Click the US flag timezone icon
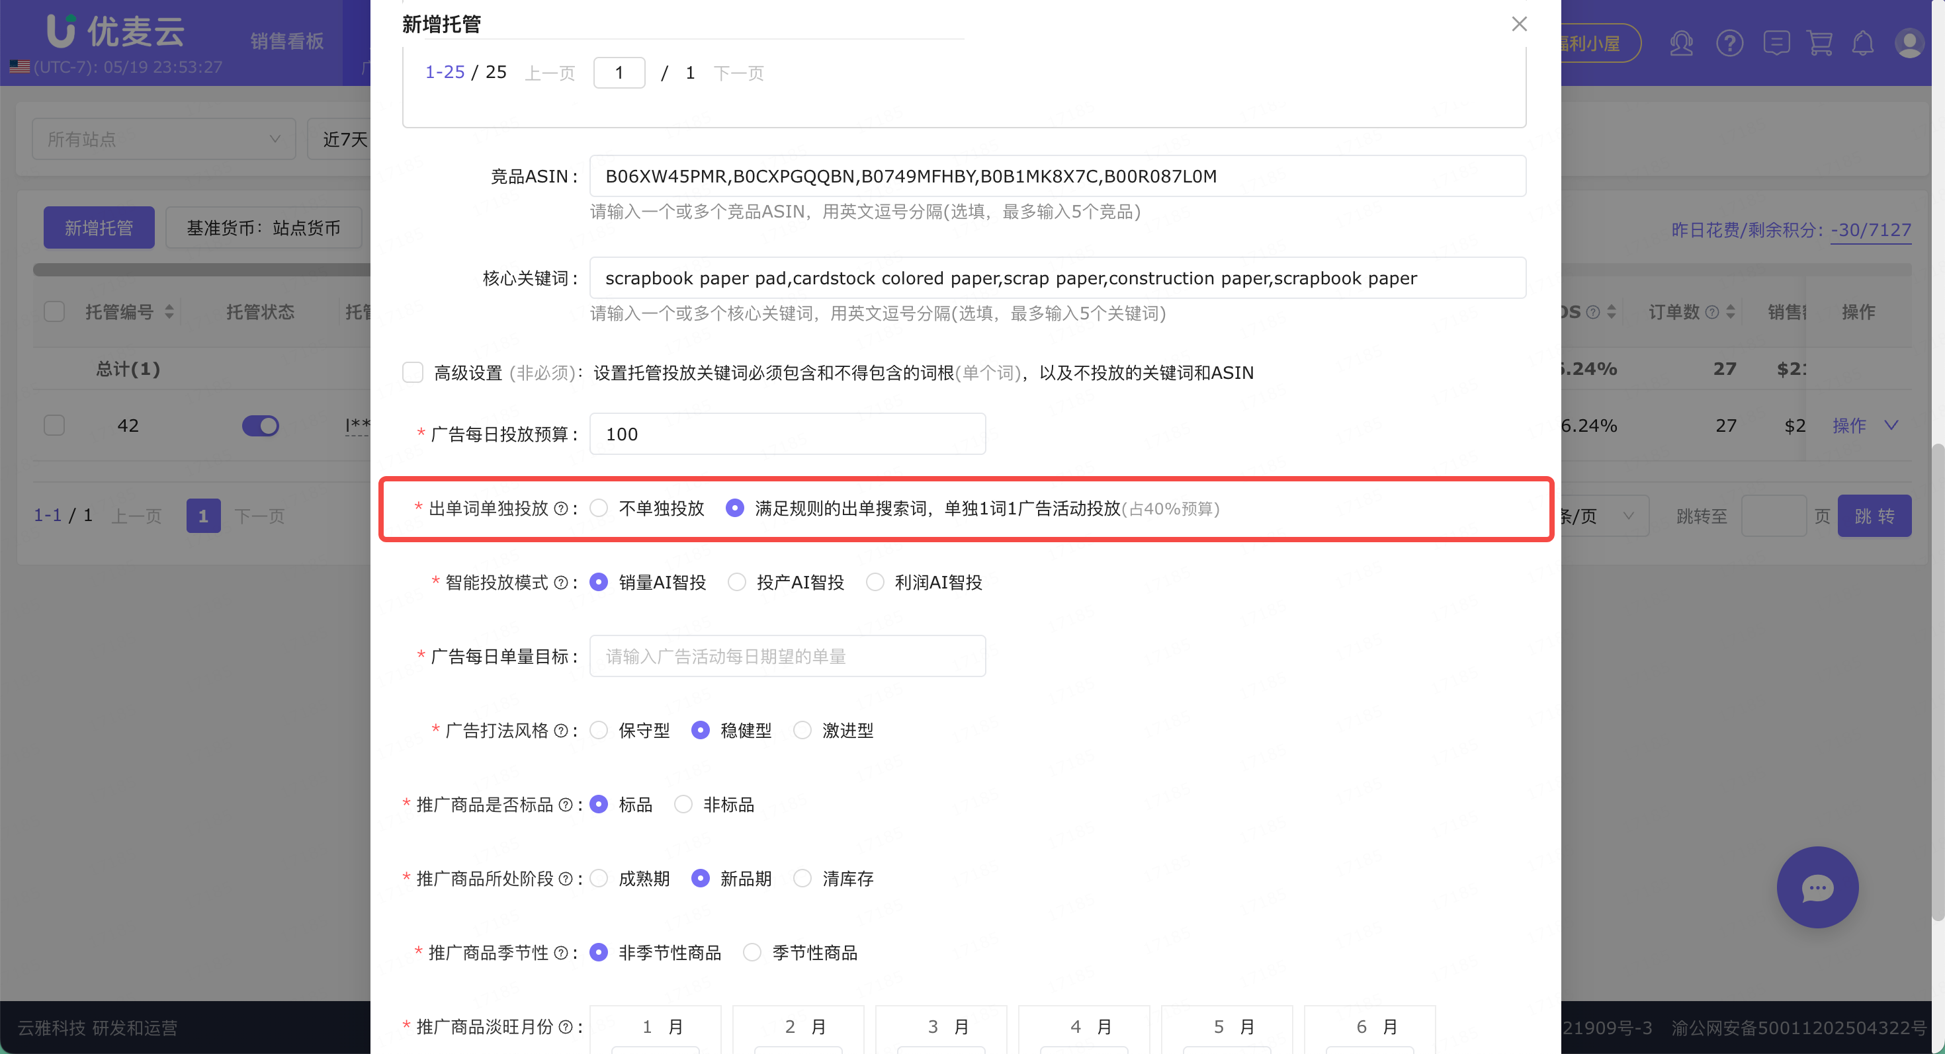Image resolution: width=1945 pixels, height=1054 pixels. click(20, 66)
